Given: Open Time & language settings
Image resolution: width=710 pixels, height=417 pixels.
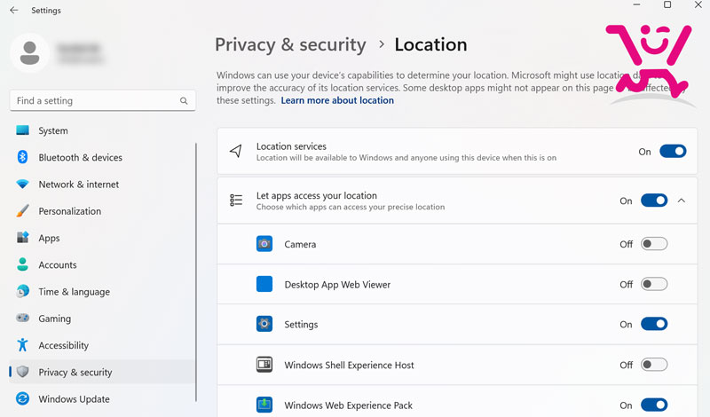Looking at the screenshot, I should (75, 292).
